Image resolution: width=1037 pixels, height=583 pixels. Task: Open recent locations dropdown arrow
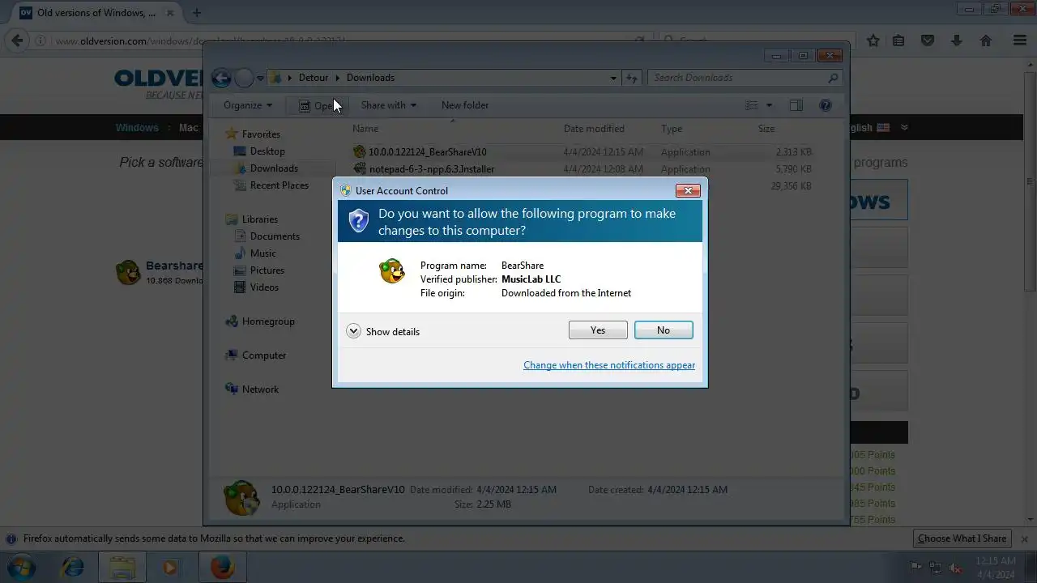tap(260, 79)
